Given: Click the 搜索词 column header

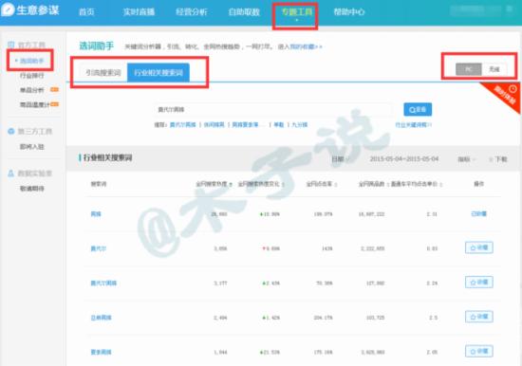Looking at the screenshot, I should point(99,184).
